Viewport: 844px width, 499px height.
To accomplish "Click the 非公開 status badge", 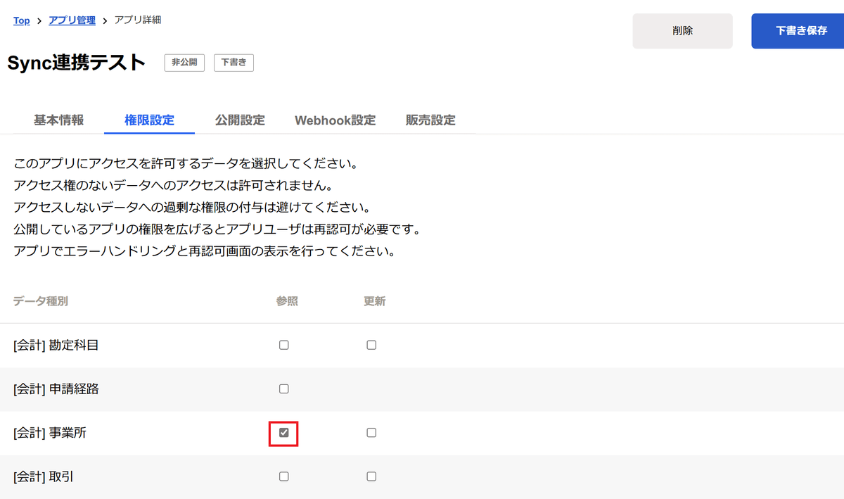I will (184, 63).
